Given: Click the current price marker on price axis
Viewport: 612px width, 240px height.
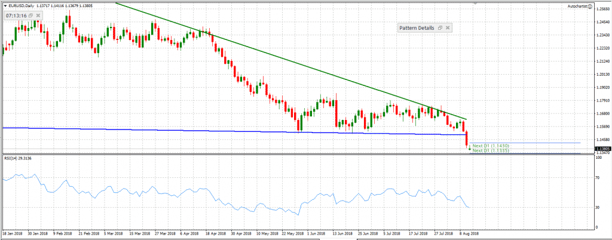Looking at the screenshot, I should click(x=603, y=149).
